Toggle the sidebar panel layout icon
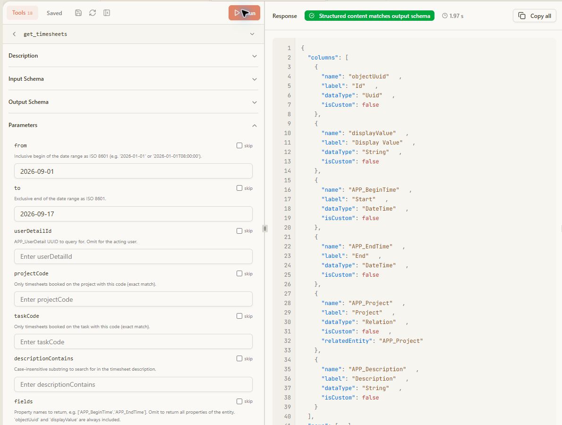Screen dimensions: 562x425 107,13
